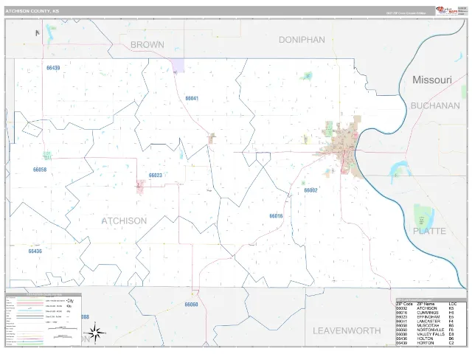Click the HOLTON row in ZIP index table

(x=431, y=339)
